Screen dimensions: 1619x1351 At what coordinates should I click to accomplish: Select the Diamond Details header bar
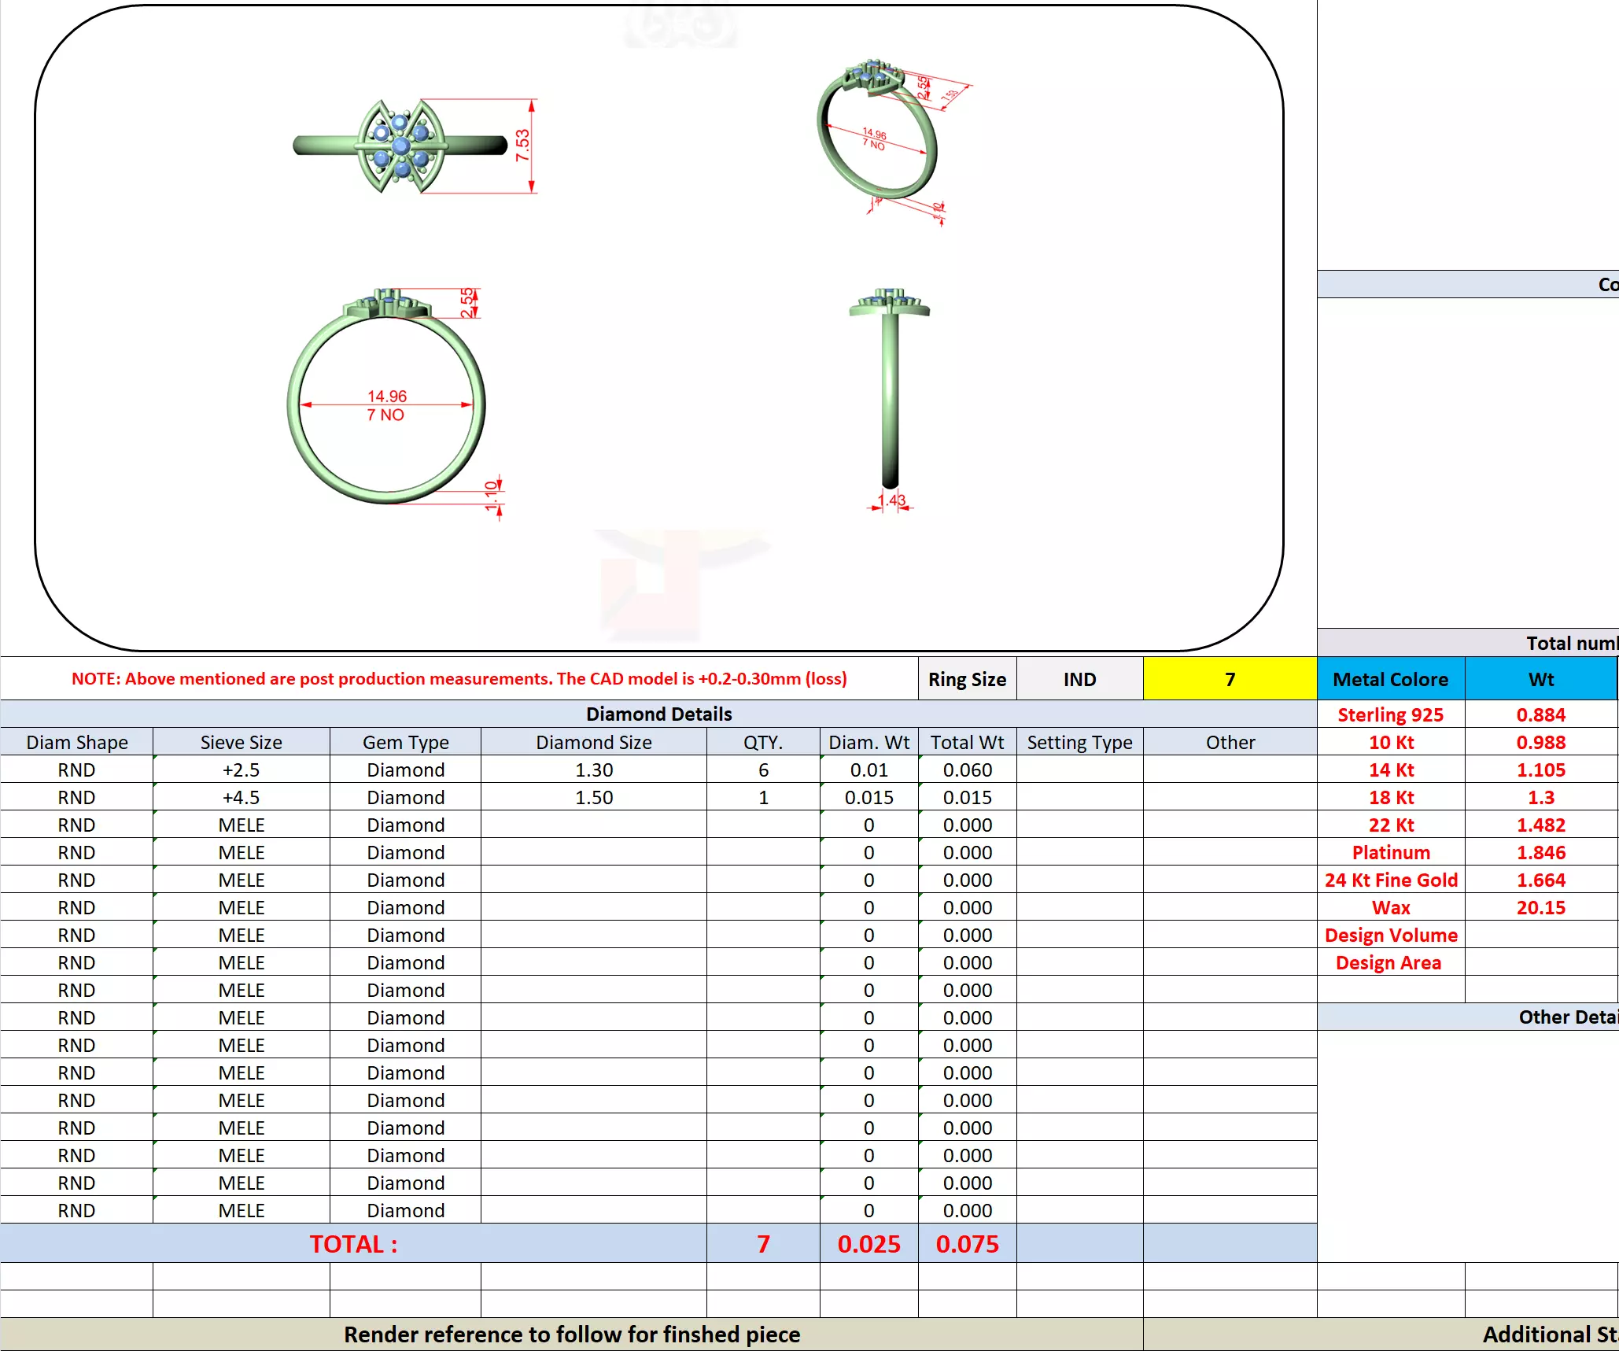click(658, 714)
